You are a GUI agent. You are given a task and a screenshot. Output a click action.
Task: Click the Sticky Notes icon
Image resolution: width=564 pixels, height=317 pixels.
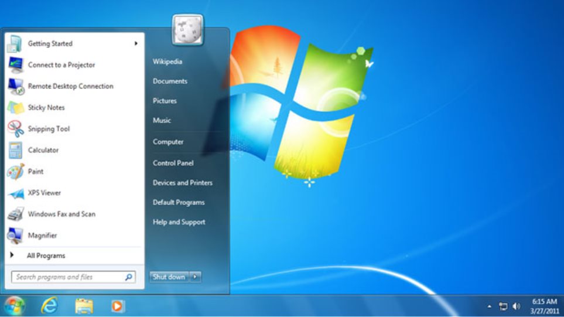15,108
